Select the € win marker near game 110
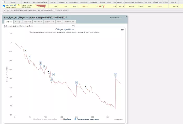Viewport: 183px width, 124px height. 49,72
